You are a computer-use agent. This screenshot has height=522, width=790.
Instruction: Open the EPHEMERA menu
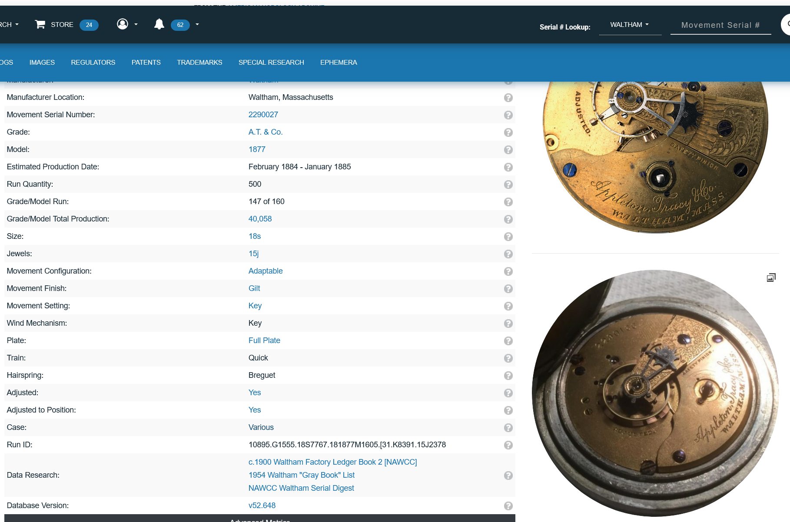[x=339, y=63]
